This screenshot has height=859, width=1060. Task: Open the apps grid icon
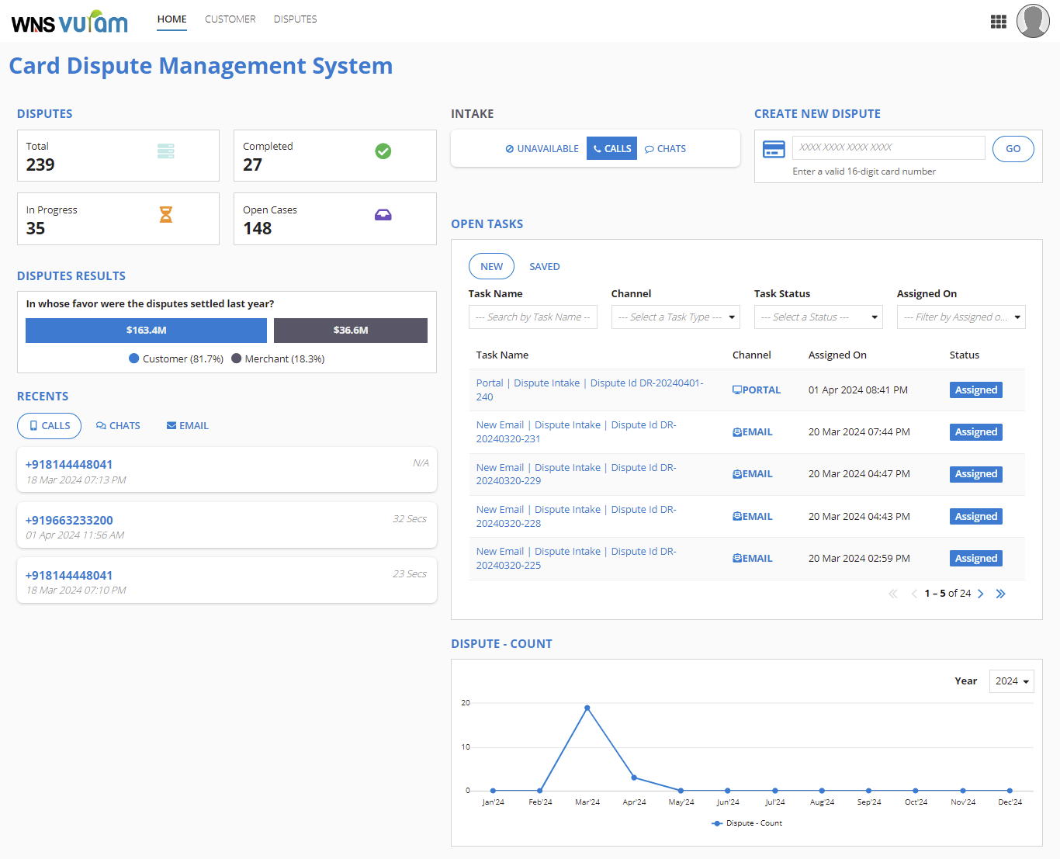pyautogui.click(x=999, y=22)
